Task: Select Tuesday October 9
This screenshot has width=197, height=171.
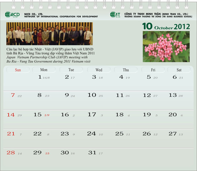Action: (67, 95)
